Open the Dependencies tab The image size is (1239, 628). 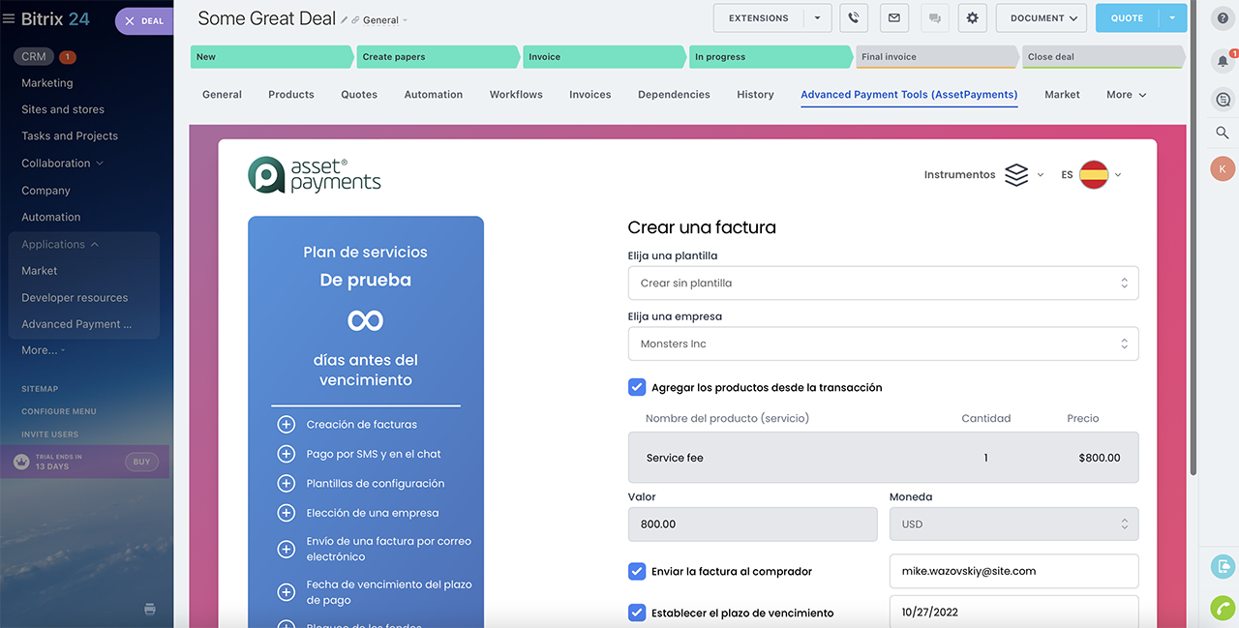674,95
